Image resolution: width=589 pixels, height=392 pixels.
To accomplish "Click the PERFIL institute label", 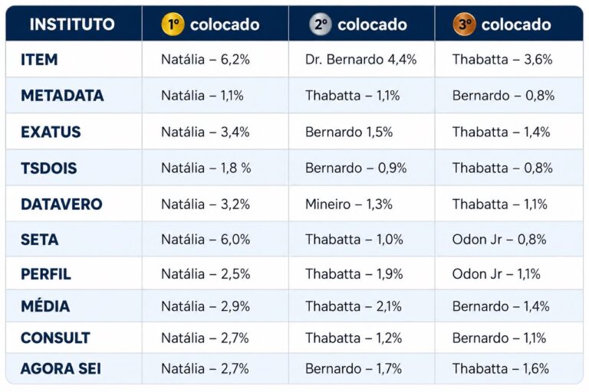I will [x=46, y=274].
